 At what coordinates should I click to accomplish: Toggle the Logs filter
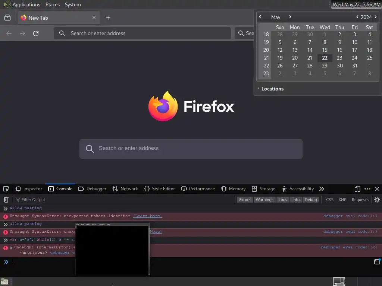point(283,200)
